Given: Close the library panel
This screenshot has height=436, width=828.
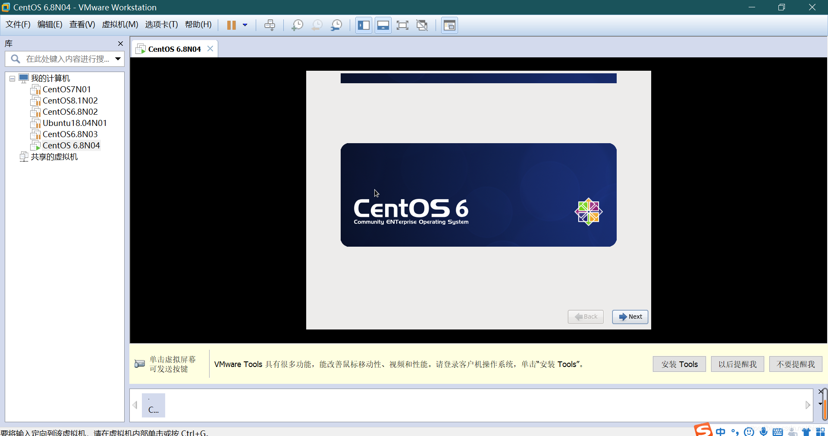Looking at the screenshot, I should click(x=120, y=44).
